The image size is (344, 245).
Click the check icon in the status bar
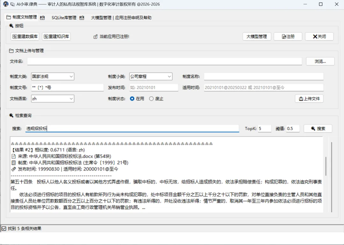click(4, 228)
